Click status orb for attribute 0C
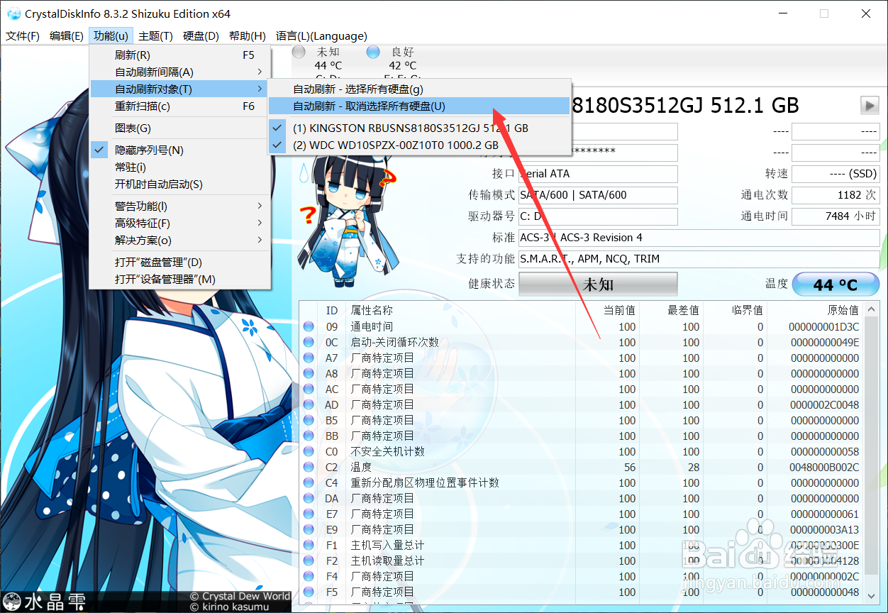888x613 pixels. point(309,343)
